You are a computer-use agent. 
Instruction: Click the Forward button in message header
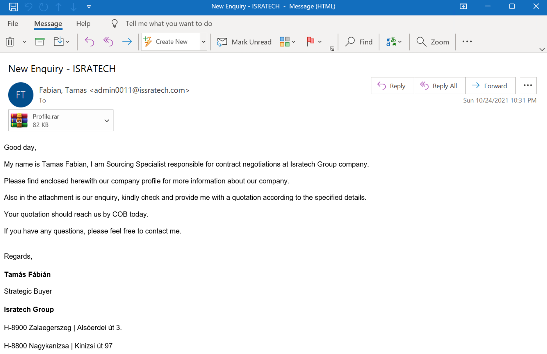coord(490,86)
